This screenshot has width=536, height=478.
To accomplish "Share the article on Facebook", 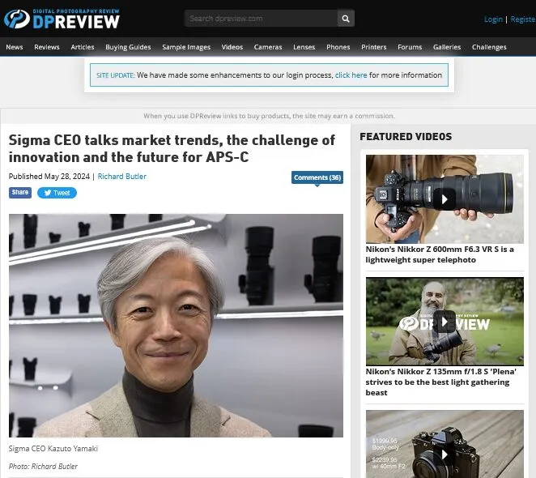I will tap(20, 193).
